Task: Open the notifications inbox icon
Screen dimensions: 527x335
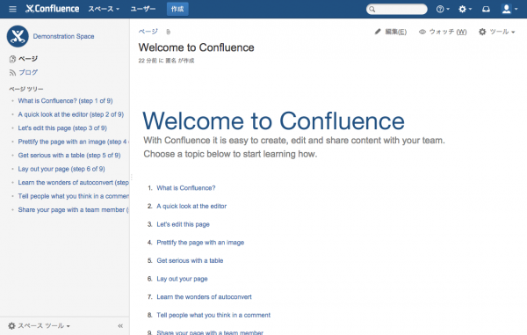Action: [x=486, y=9]
